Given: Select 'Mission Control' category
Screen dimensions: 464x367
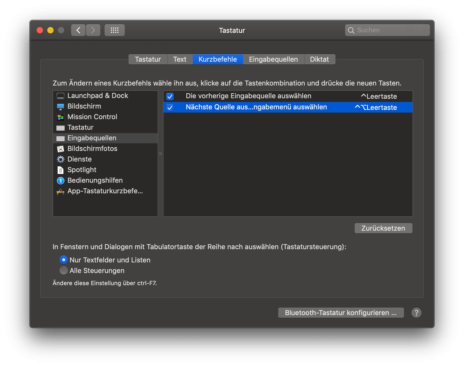Looking at the screenshot, I should pyautogui.click(x=105, y=117).
